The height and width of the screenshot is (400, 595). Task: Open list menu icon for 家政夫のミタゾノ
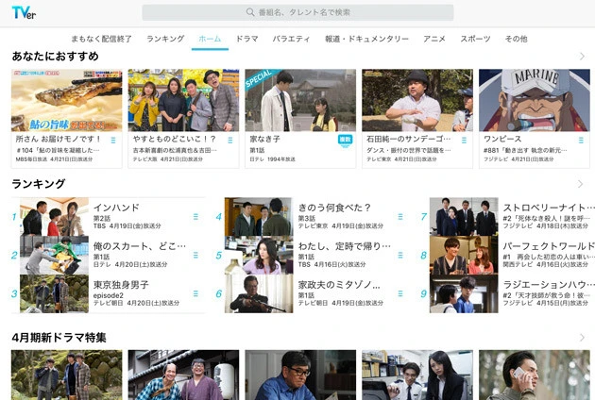400,293
